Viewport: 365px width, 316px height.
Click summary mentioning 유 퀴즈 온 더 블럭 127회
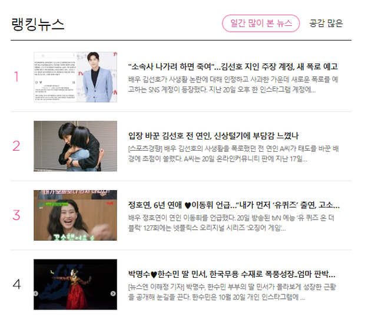(x=231, y=223)
